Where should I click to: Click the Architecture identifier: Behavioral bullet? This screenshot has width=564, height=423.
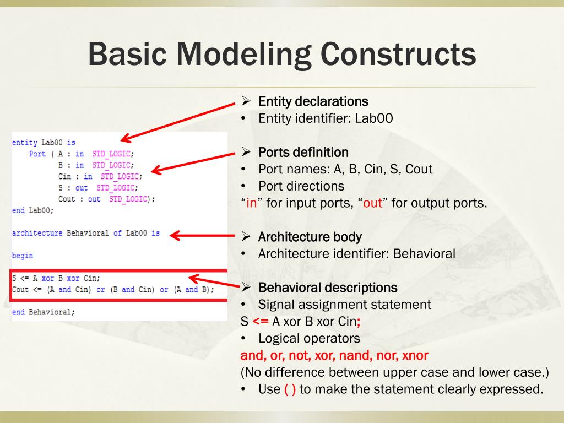[x=357, y=253]
